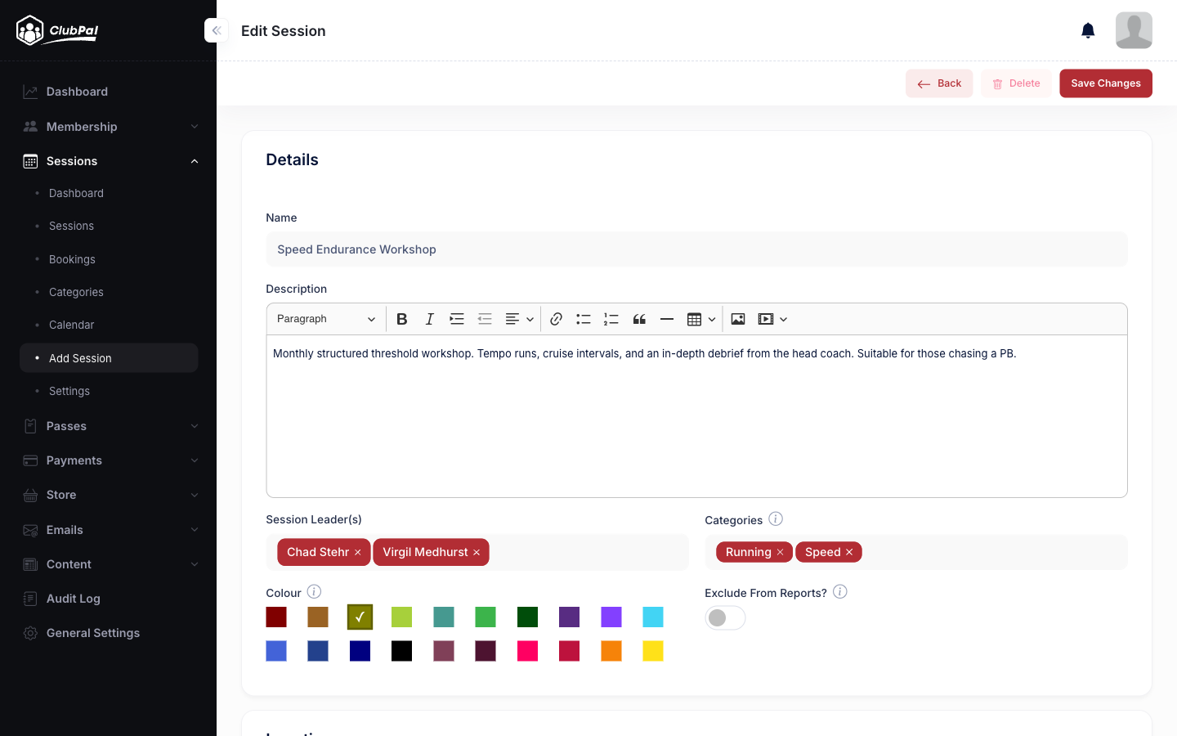The height and width of the screenshot is (736, 1177).
Task: Create a bulleted list in the editor
Action: click(x=583, y=319)
